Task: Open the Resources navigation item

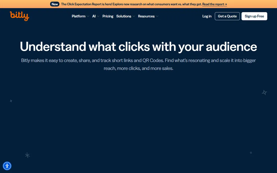Action: click(146, 16)
